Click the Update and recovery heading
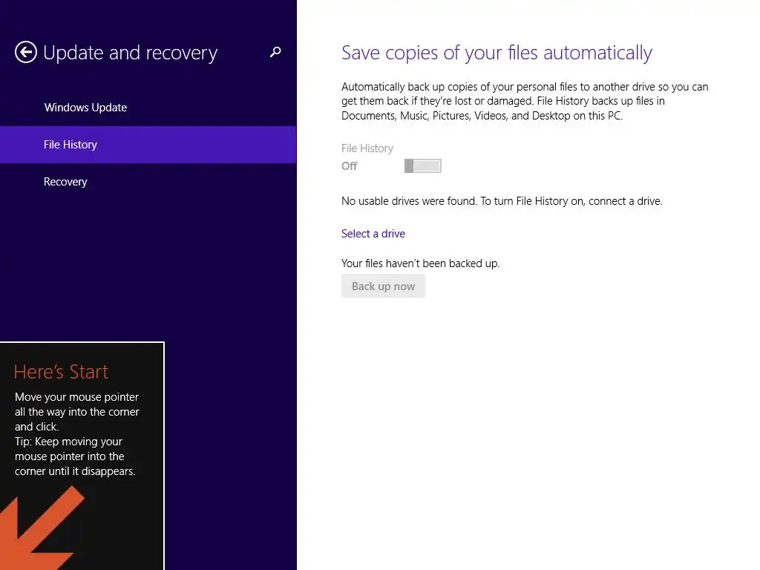This screenshot has height=570, width=760. [x=130, y=53]
